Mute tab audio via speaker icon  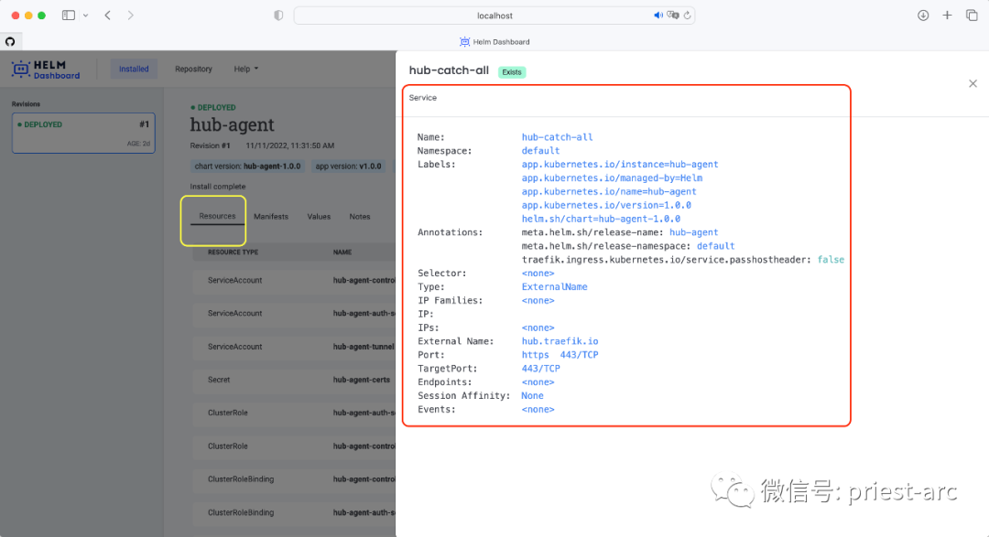coord(658,16)
